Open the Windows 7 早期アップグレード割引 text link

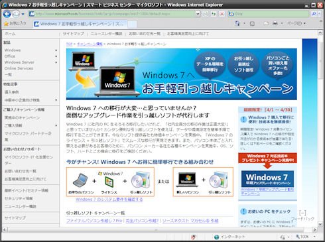(x=267, y=192)
